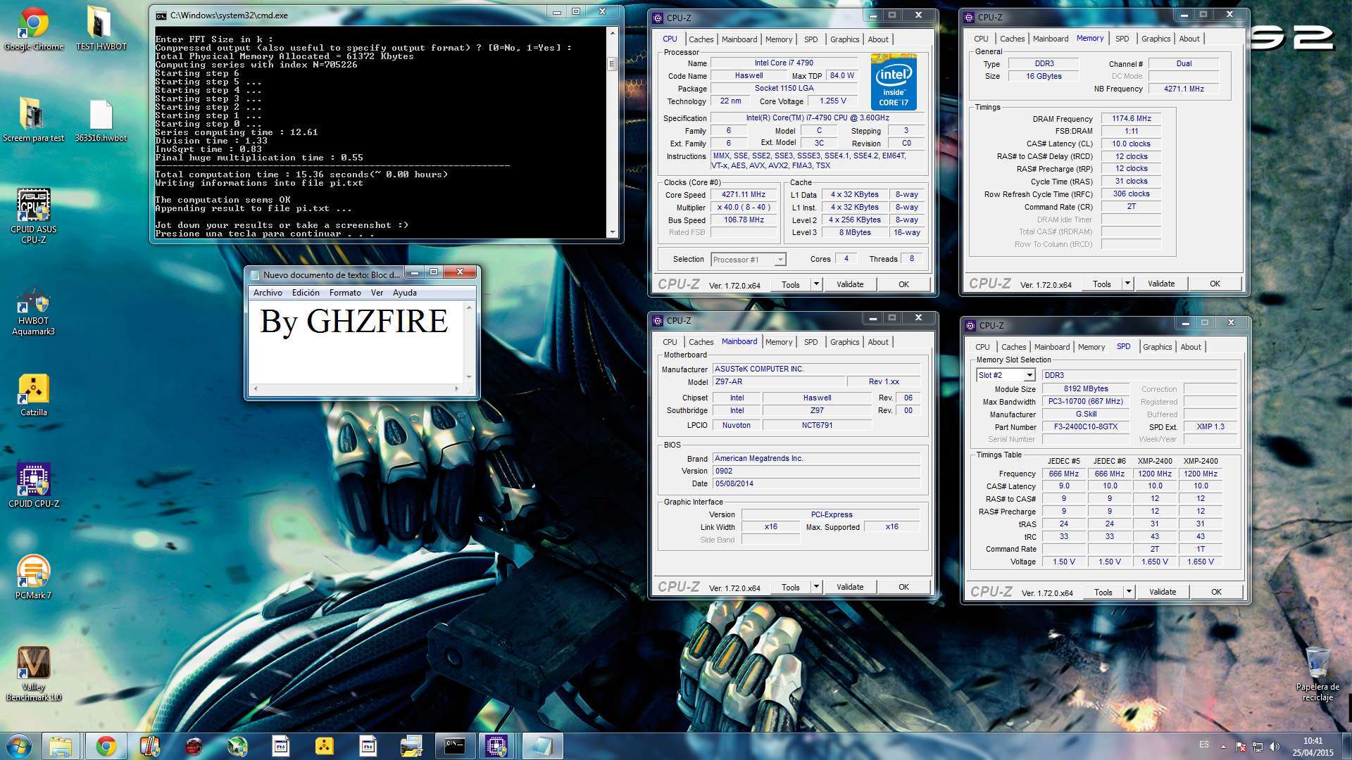Open the Processor #1 selection dropdown
This screenshot has width=1352, height=760.
748,260
